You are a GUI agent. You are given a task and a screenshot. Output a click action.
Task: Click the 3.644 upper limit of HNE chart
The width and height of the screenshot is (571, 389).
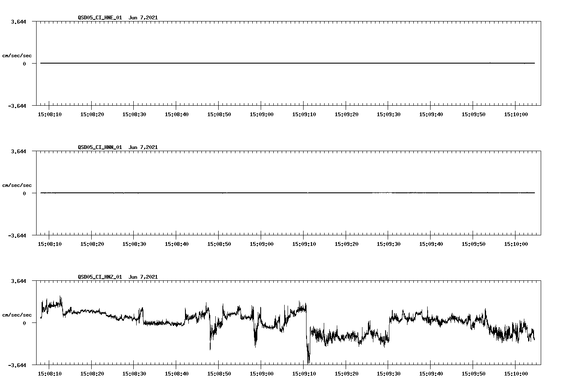point(19,21)
